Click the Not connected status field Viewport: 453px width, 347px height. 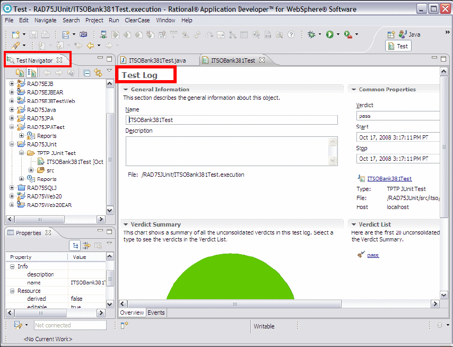coord(70,325)
